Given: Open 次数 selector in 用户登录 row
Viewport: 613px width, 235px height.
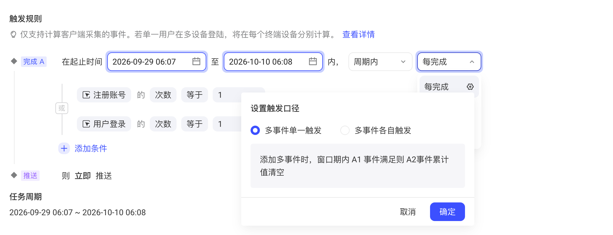Looking at the screenshot, I should (163, 124).
